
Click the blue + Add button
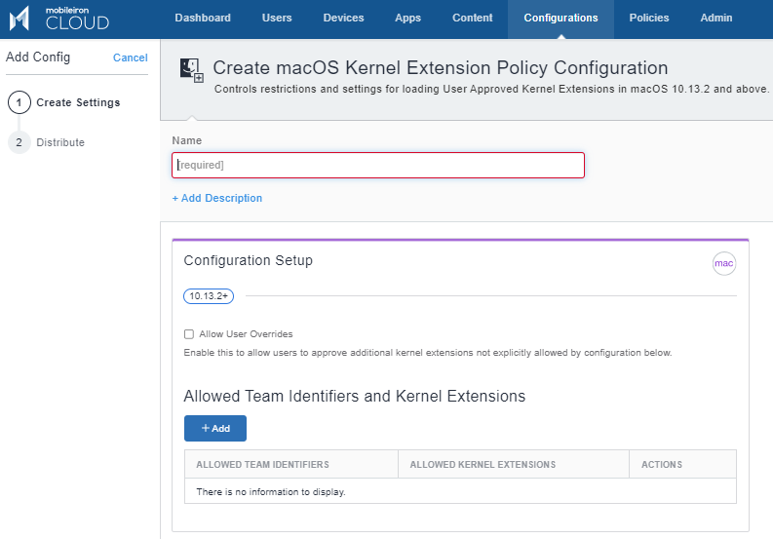click(x=215, y=428)
